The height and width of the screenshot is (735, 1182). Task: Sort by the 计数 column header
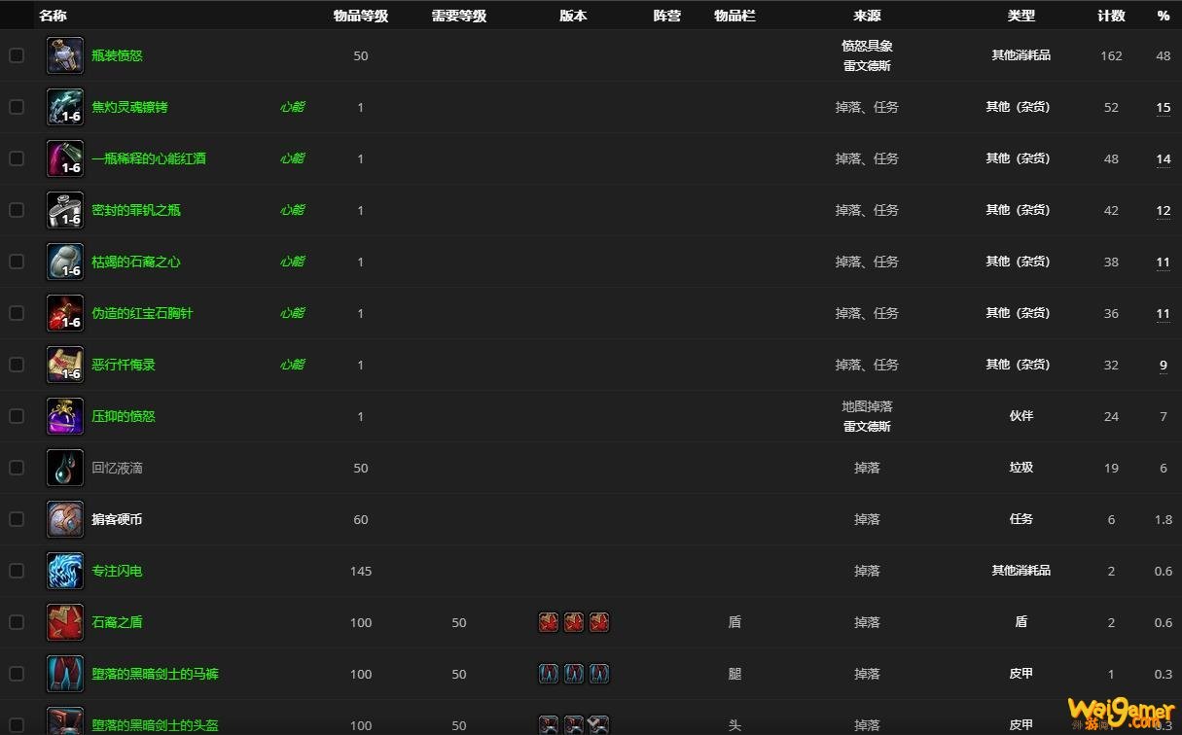1111,16
